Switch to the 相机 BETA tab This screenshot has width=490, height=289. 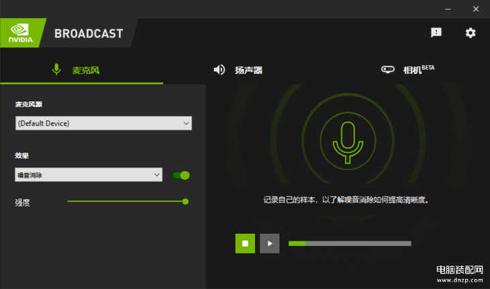(407, 70)
